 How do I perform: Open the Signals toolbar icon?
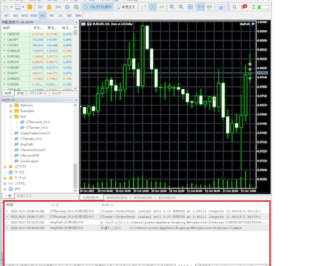[x=58, y=7]
